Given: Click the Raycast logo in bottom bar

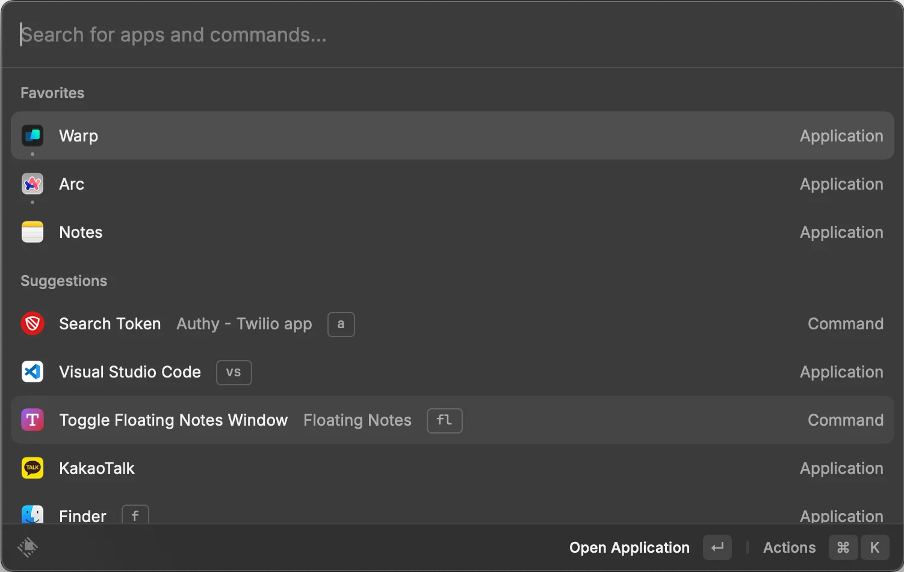Looking at the screenshot, I should tap(28, 547).
